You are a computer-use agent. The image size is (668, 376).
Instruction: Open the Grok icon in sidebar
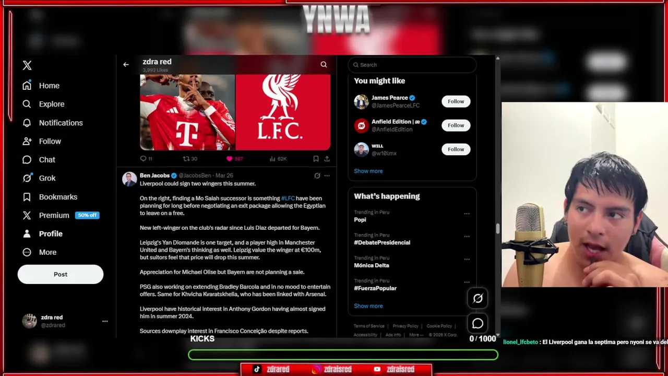coord(27,178)
